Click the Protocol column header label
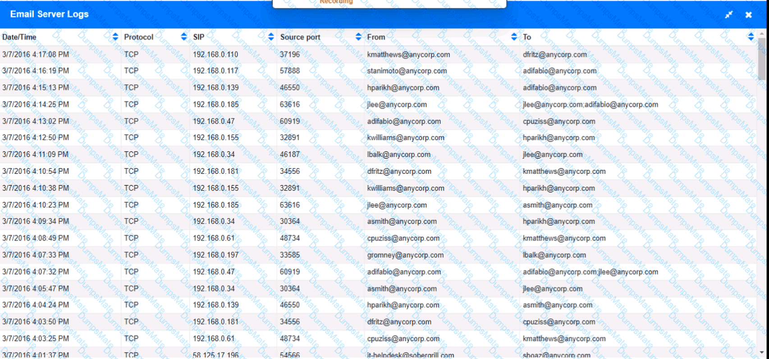 [138, 37]
